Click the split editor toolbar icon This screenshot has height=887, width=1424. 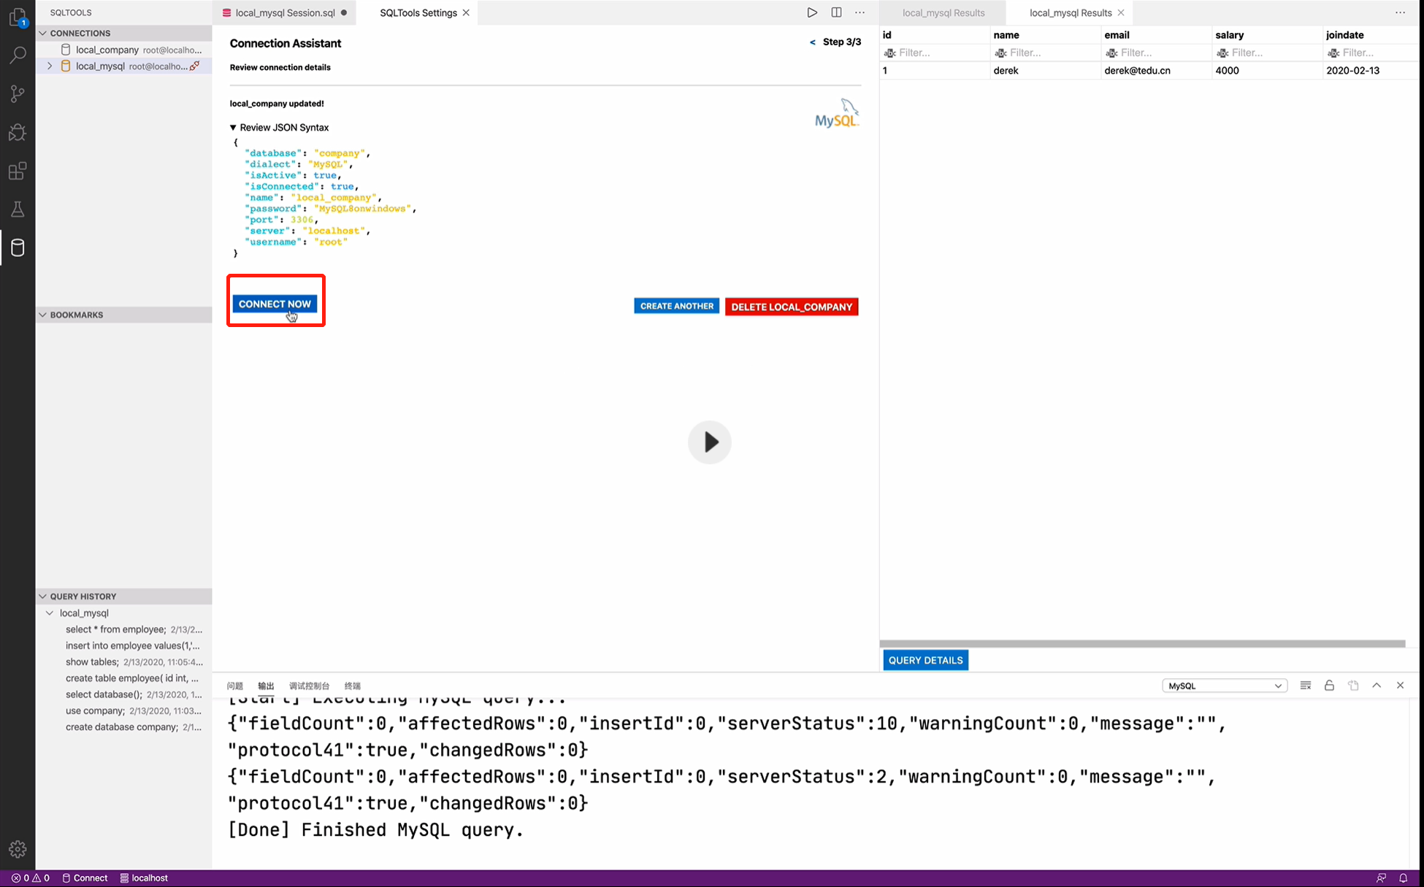coord(835,12)
